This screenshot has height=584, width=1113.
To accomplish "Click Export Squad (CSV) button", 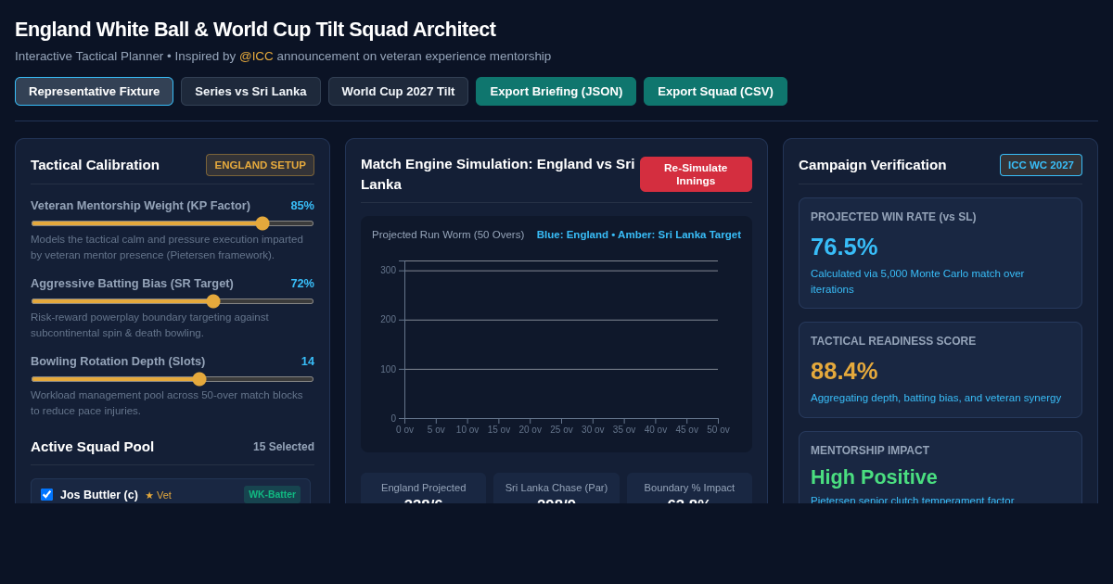I will point(715,91).
